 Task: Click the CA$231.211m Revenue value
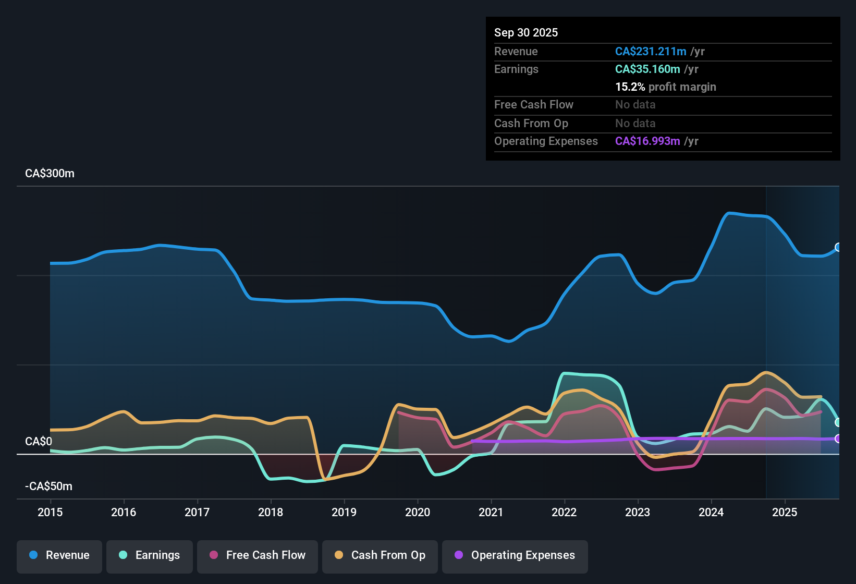(x=651, y=51)
